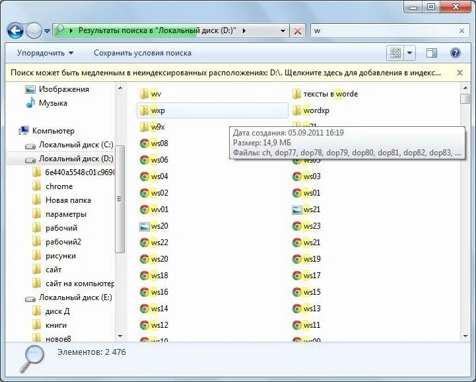Select the ws22 Chrome file
This screenshot has width=476, height=382.
point(154,242)
